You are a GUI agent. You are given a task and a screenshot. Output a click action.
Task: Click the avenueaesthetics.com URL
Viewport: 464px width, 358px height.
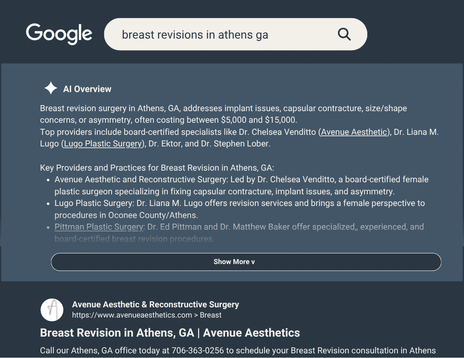click(132, 315)
